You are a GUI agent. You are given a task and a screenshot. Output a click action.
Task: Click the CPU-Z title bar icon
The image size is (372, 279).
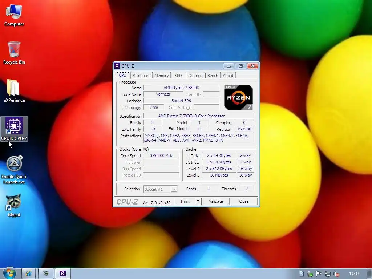117,66
